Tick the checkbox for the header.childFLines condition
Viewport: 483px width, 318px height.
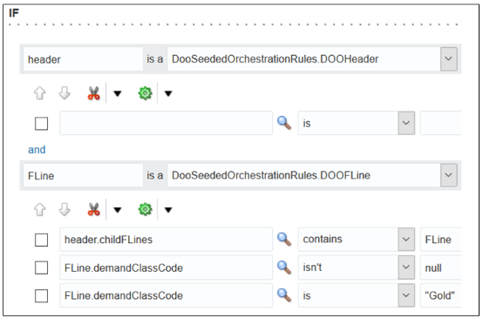click(41, 240)
